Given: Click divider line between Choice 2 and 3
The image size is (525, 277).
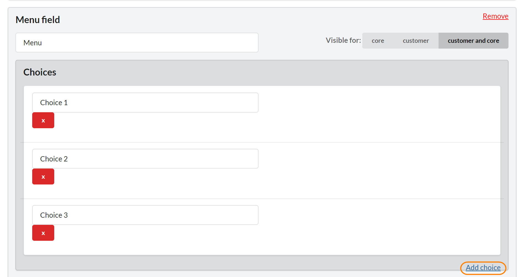Looking at the screenshot, I should click(x=262, y=199).
